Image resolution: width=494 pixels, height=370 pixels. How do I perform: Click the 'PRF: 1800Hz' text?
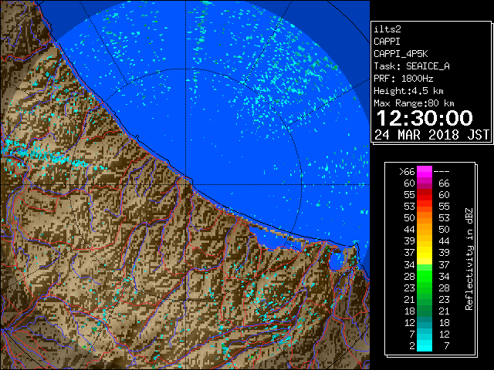[x=403, y=79]
